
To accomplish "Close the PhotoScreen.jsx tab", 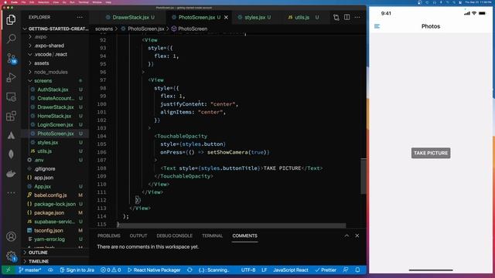I will (226, 17).
